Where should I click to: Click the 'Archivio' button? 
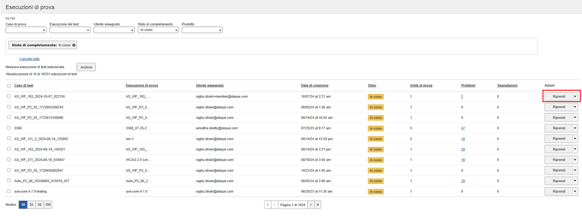(x=86, y=67)
